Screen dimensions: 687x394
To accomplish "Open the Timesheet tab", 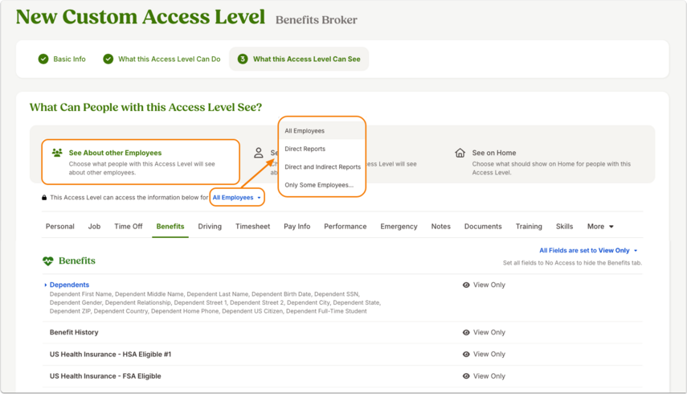I will point(253,227).
